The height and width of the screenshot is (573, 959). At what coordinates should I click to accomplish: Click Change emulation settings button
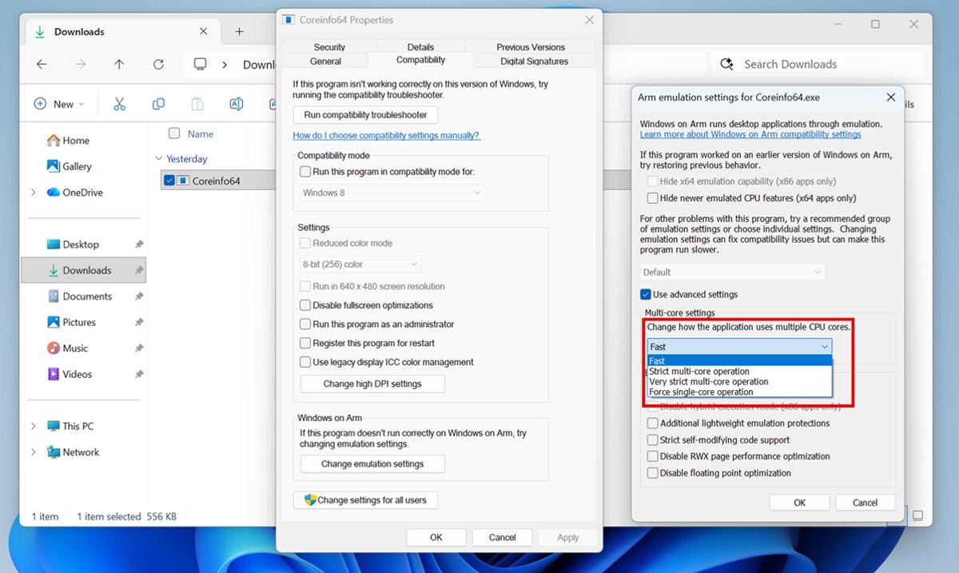coord(372,464)
